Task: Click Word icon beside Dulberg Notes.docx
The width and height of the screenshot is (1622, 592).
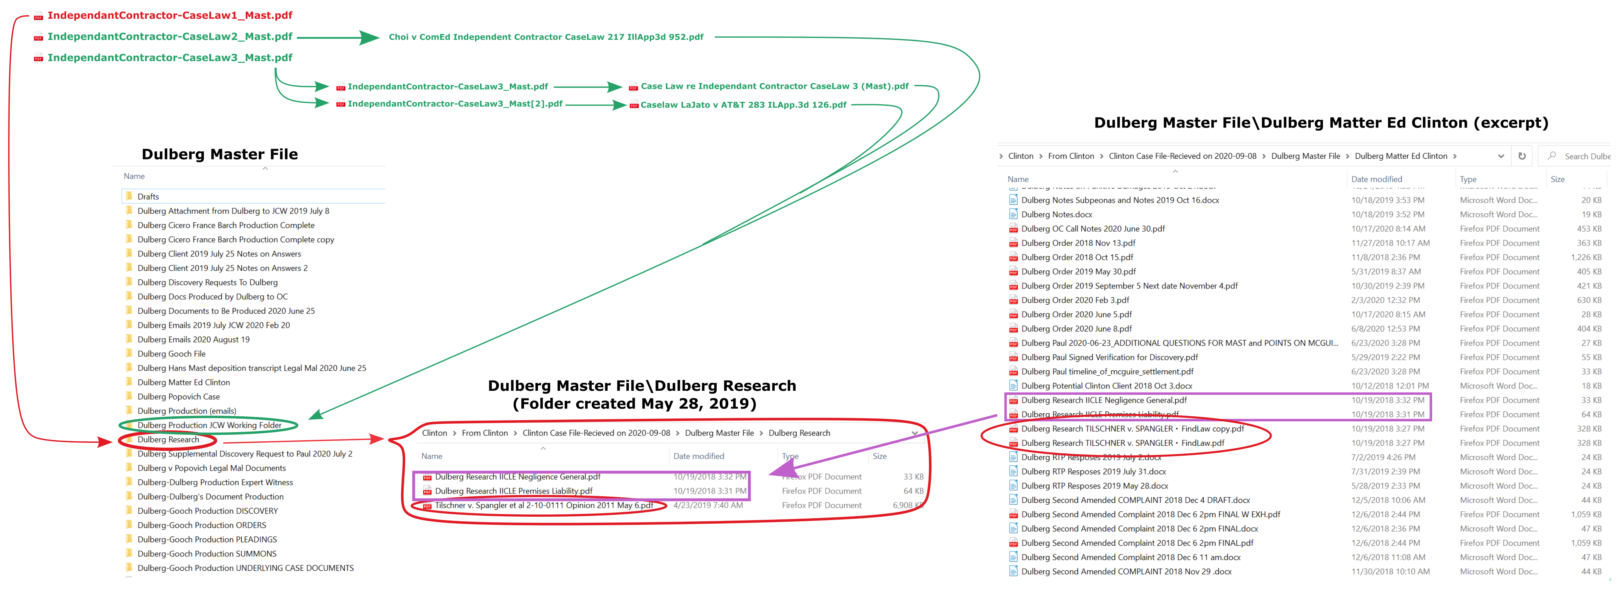Action: click(x=1013, y=214)
